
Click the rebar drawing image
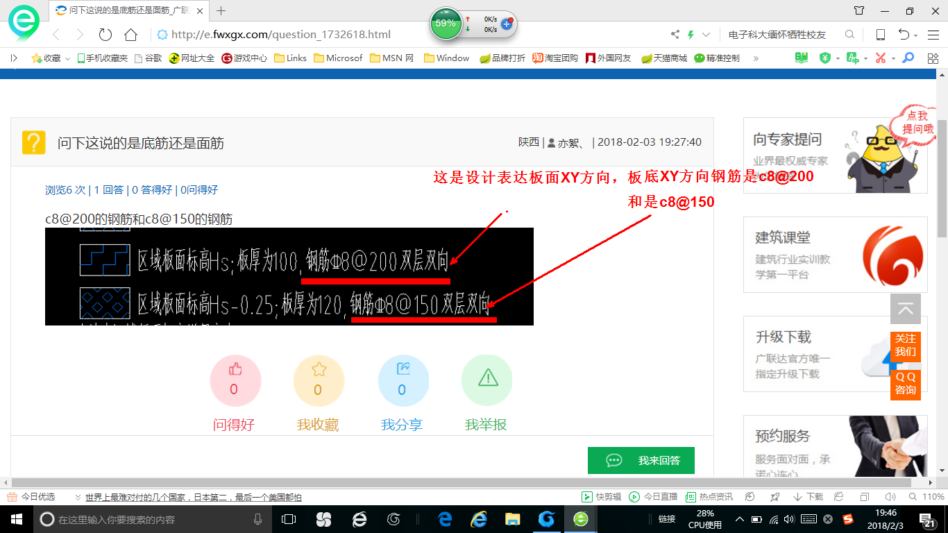(x=289, y=276)
